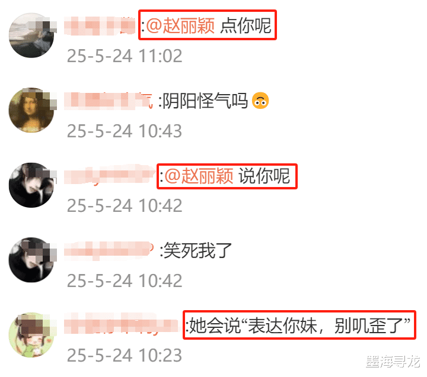The height and width of the screenshot is (377, 427).
Task: Open avatar beside the 笑死我了 comment
Action: click(x=31, y=260)
